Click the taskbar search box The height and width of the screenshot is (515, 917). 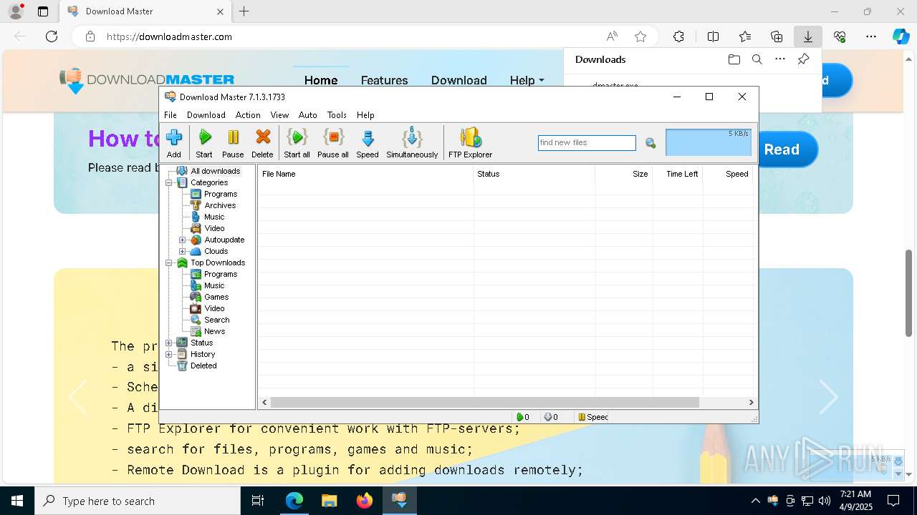click(x=138, y=501)
